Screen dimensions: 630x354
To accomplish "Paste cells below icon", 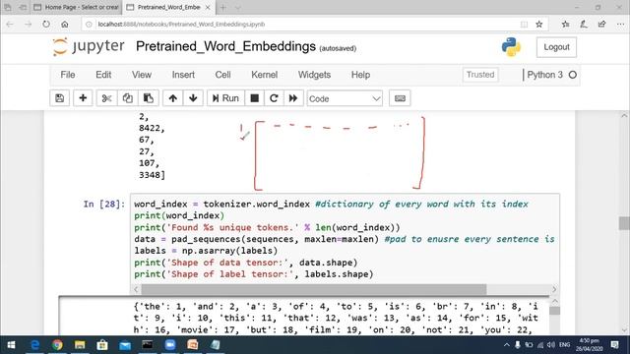I will (149, 98).
